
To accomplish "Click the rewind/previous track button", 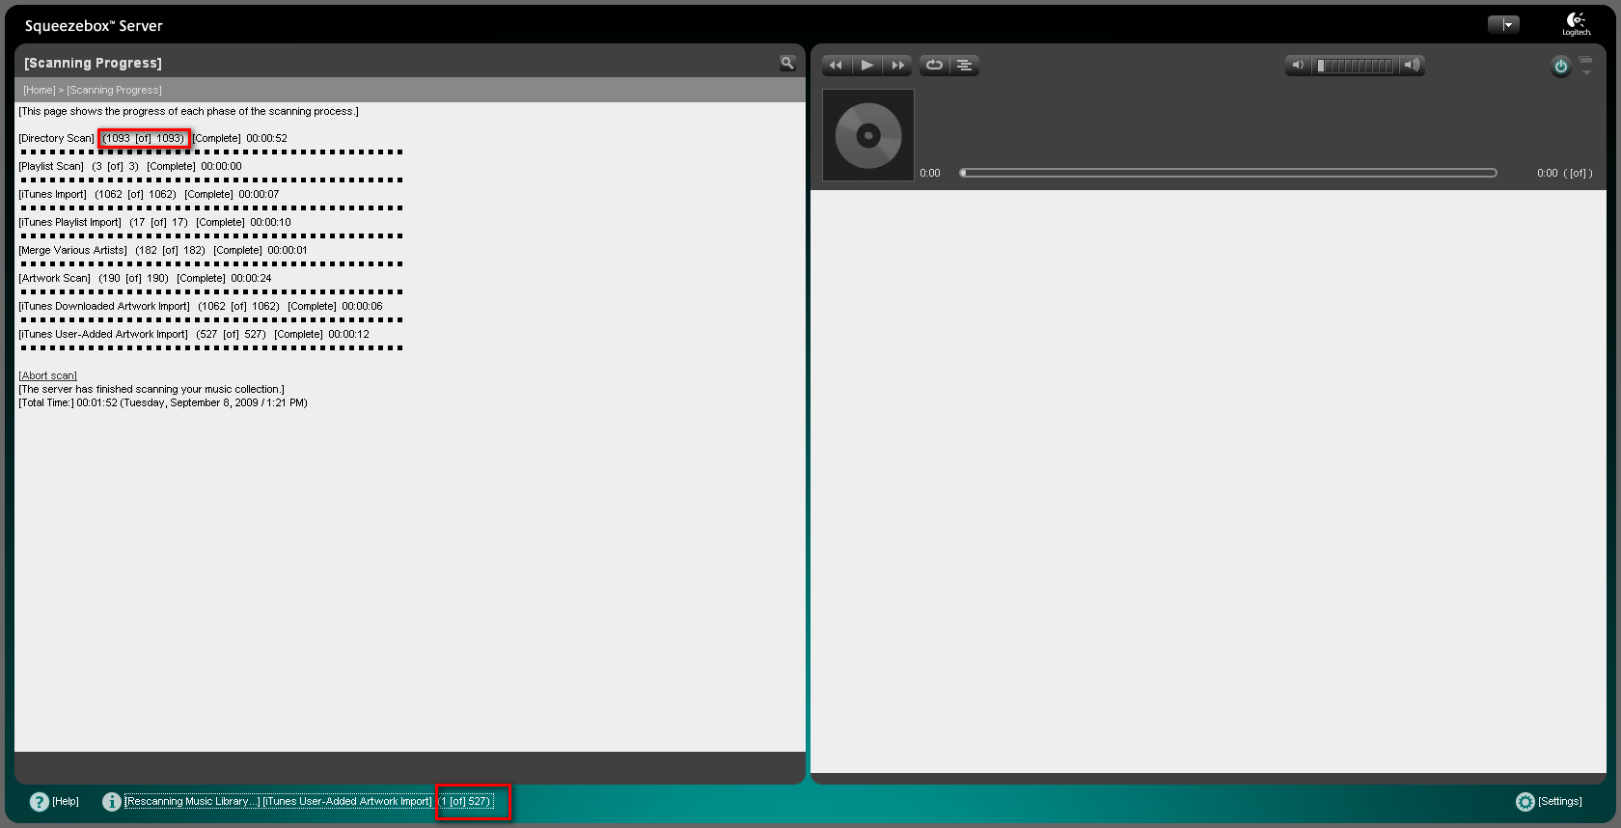I will click(836, 66).
